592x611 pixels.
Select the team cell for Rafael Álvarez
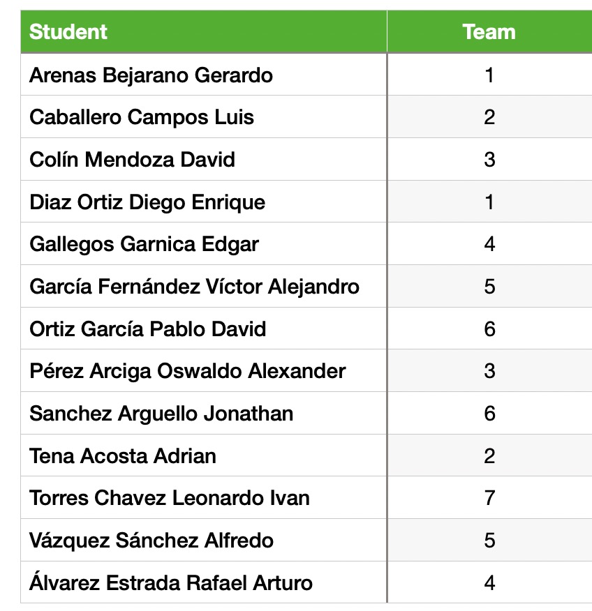[489, 582]
